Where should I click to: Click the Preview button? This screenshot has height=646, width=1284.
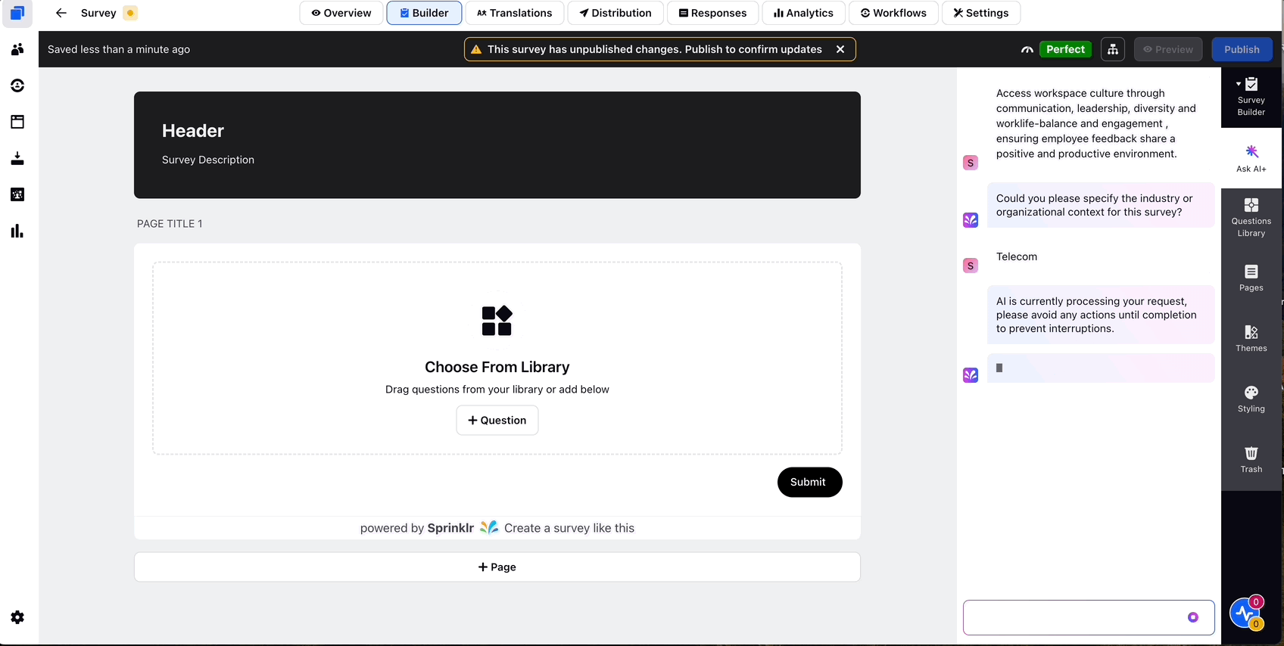(1168, 49)
